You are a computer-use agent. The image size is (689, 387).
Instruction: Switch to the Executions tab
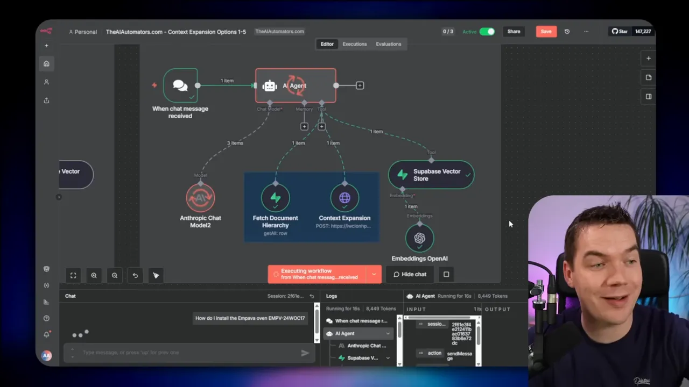pos(354,44)
